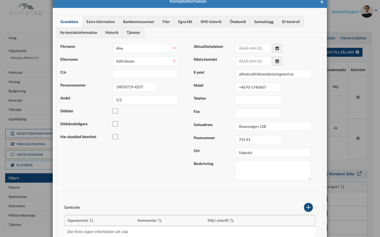Click Lägg till säljare button

pyautogui.click(x=345, y=52)
